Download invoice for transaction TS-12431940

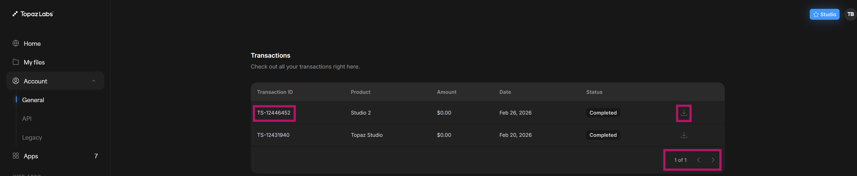coord(684,135)
